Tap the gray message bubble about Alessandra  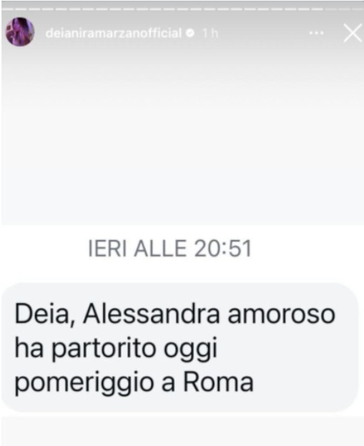click(x=180, y=347)
